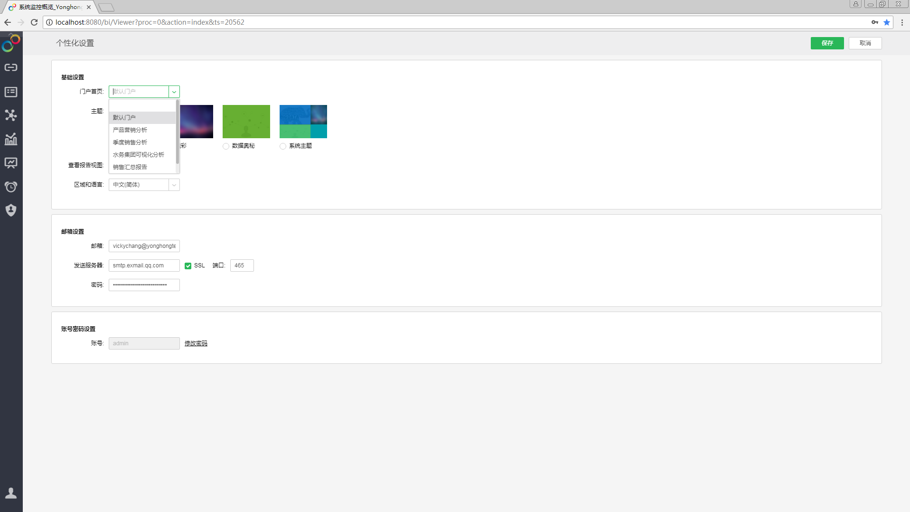This screenshot has width=910, height=512.
Task: Select the 数据奥秘 theme radio button
Action: coord(226,146)
